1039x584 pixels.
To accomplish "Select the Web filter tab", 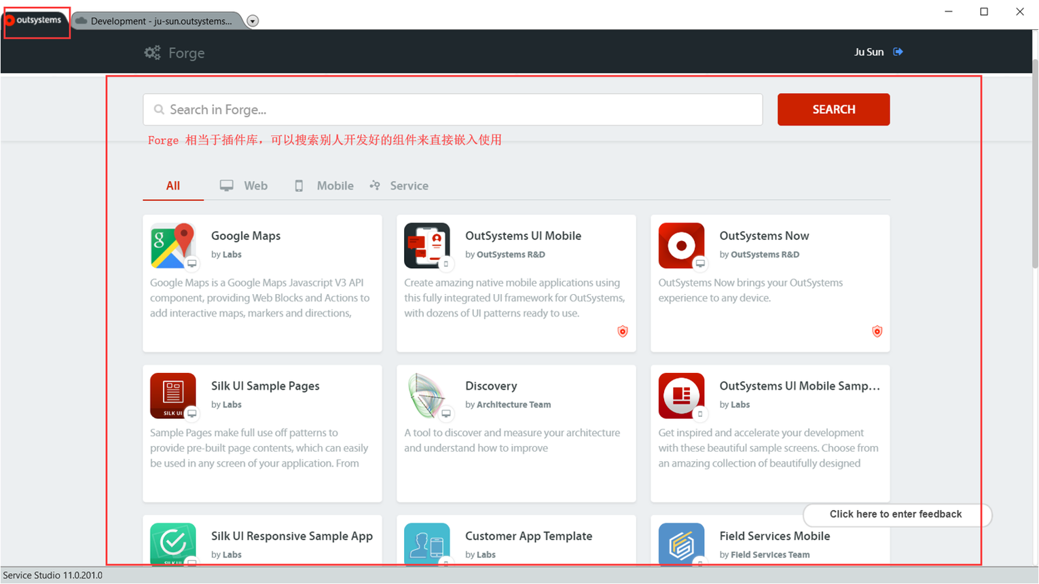I will (x=244, y=185).
